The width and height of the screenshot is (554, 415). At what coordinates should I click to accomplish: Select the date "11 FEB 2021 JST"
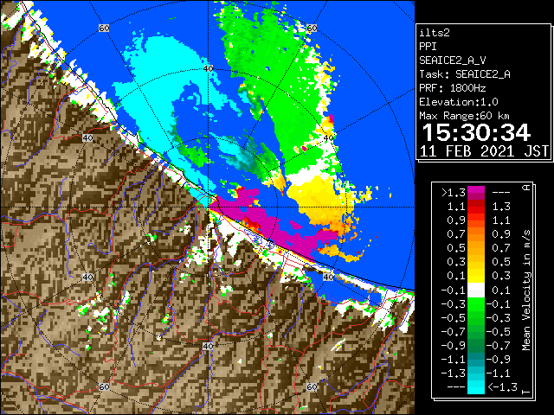[x=484, y=151]
